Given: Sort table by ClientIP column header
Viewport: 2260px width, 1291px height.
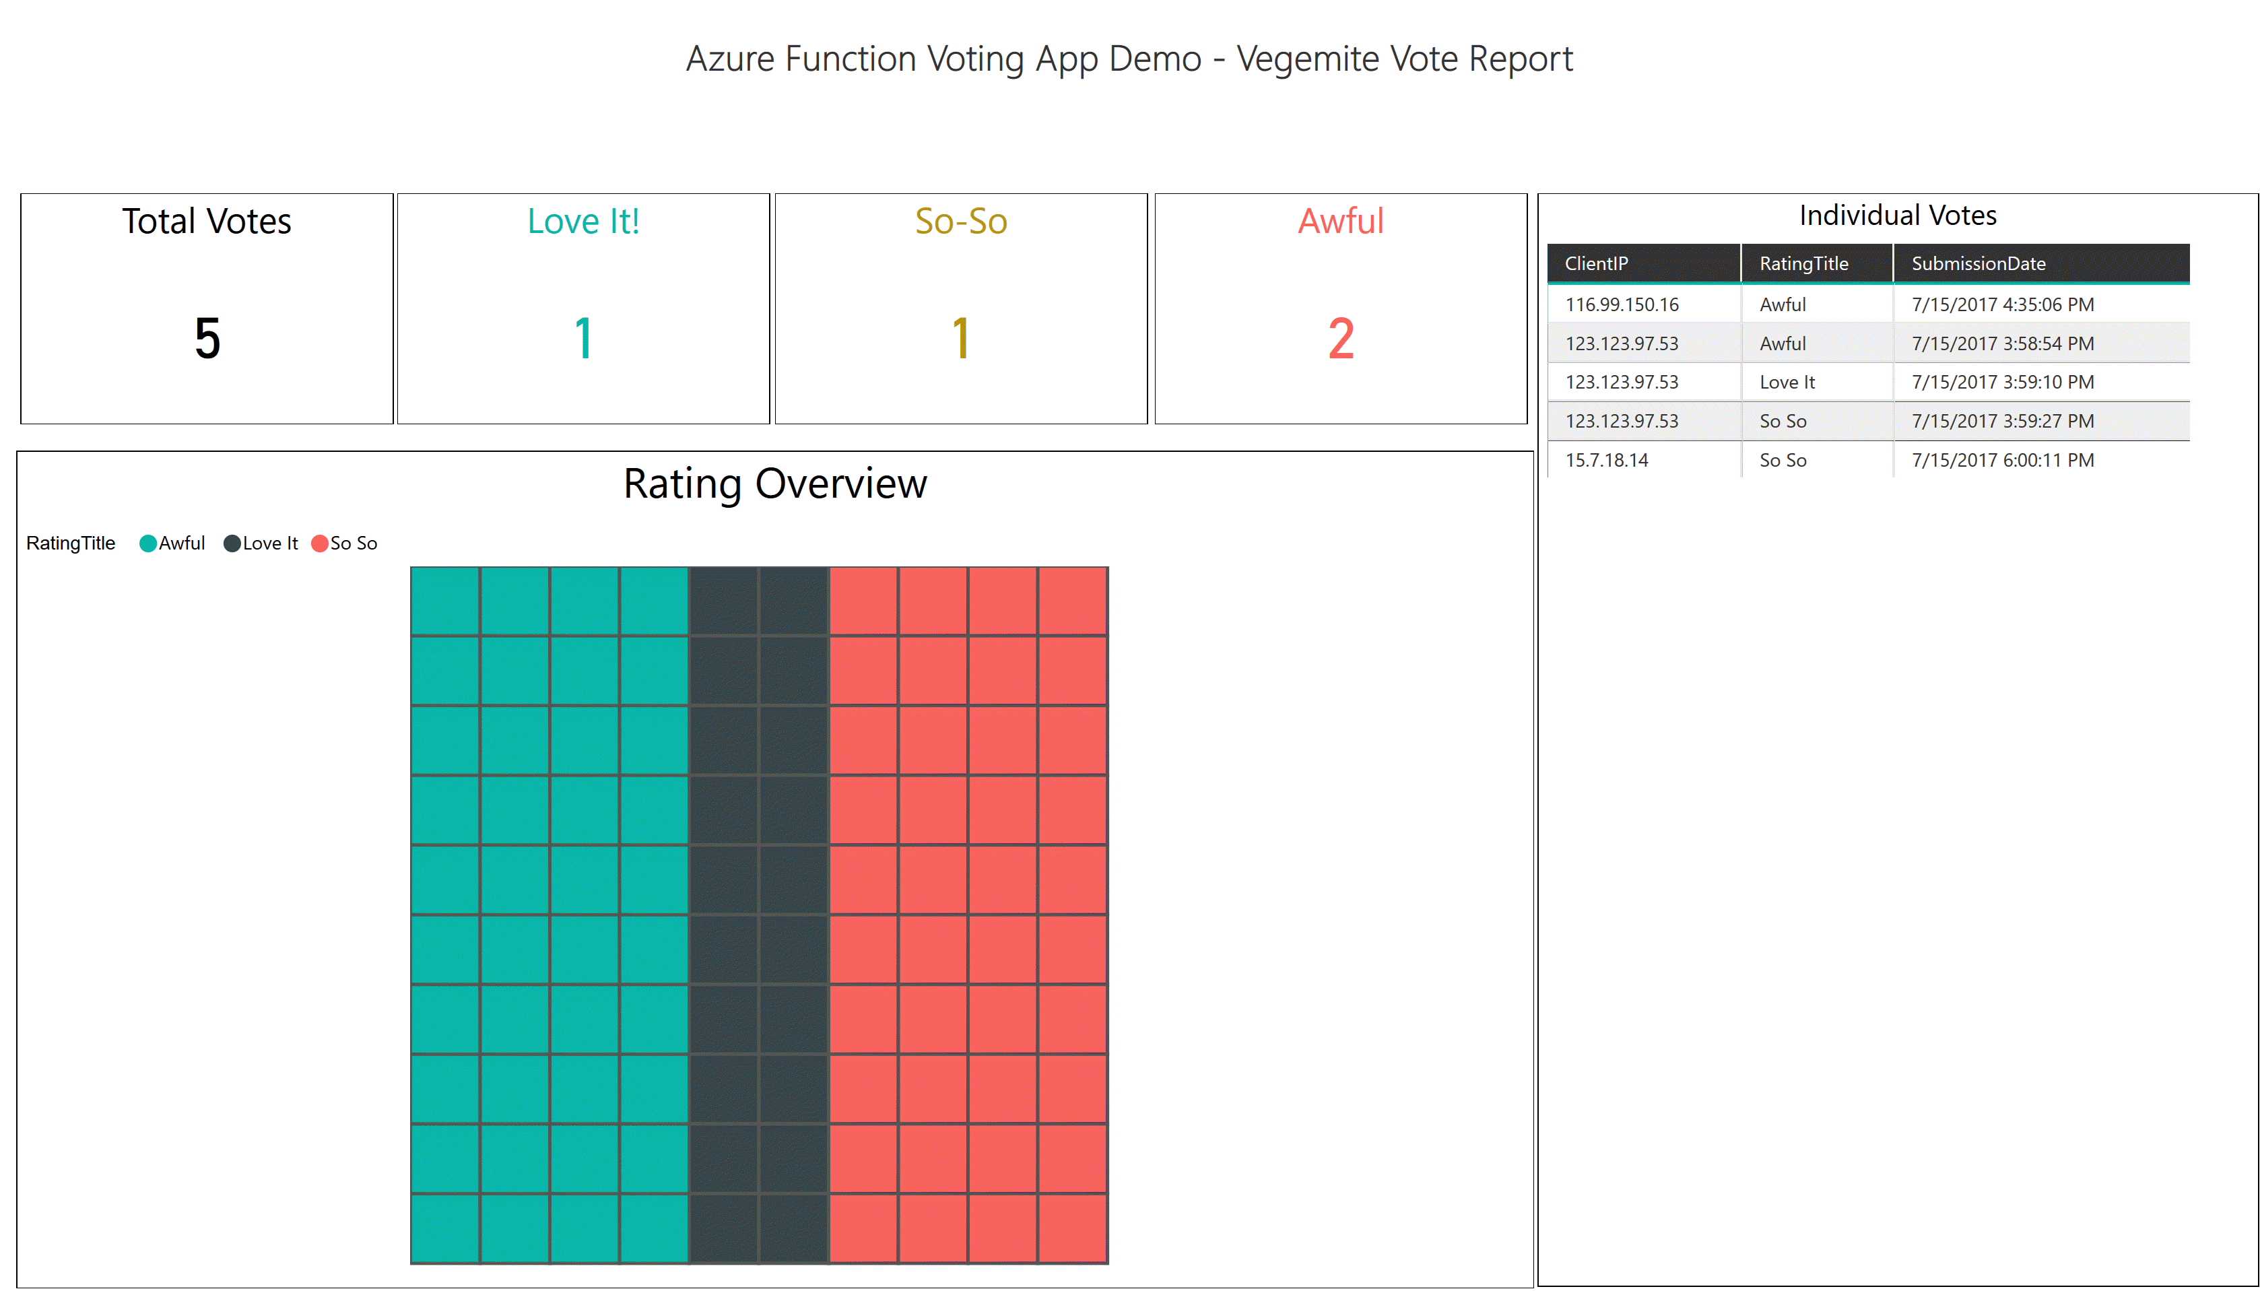Looking at the screenshot, I should [x=1596, y=263].
